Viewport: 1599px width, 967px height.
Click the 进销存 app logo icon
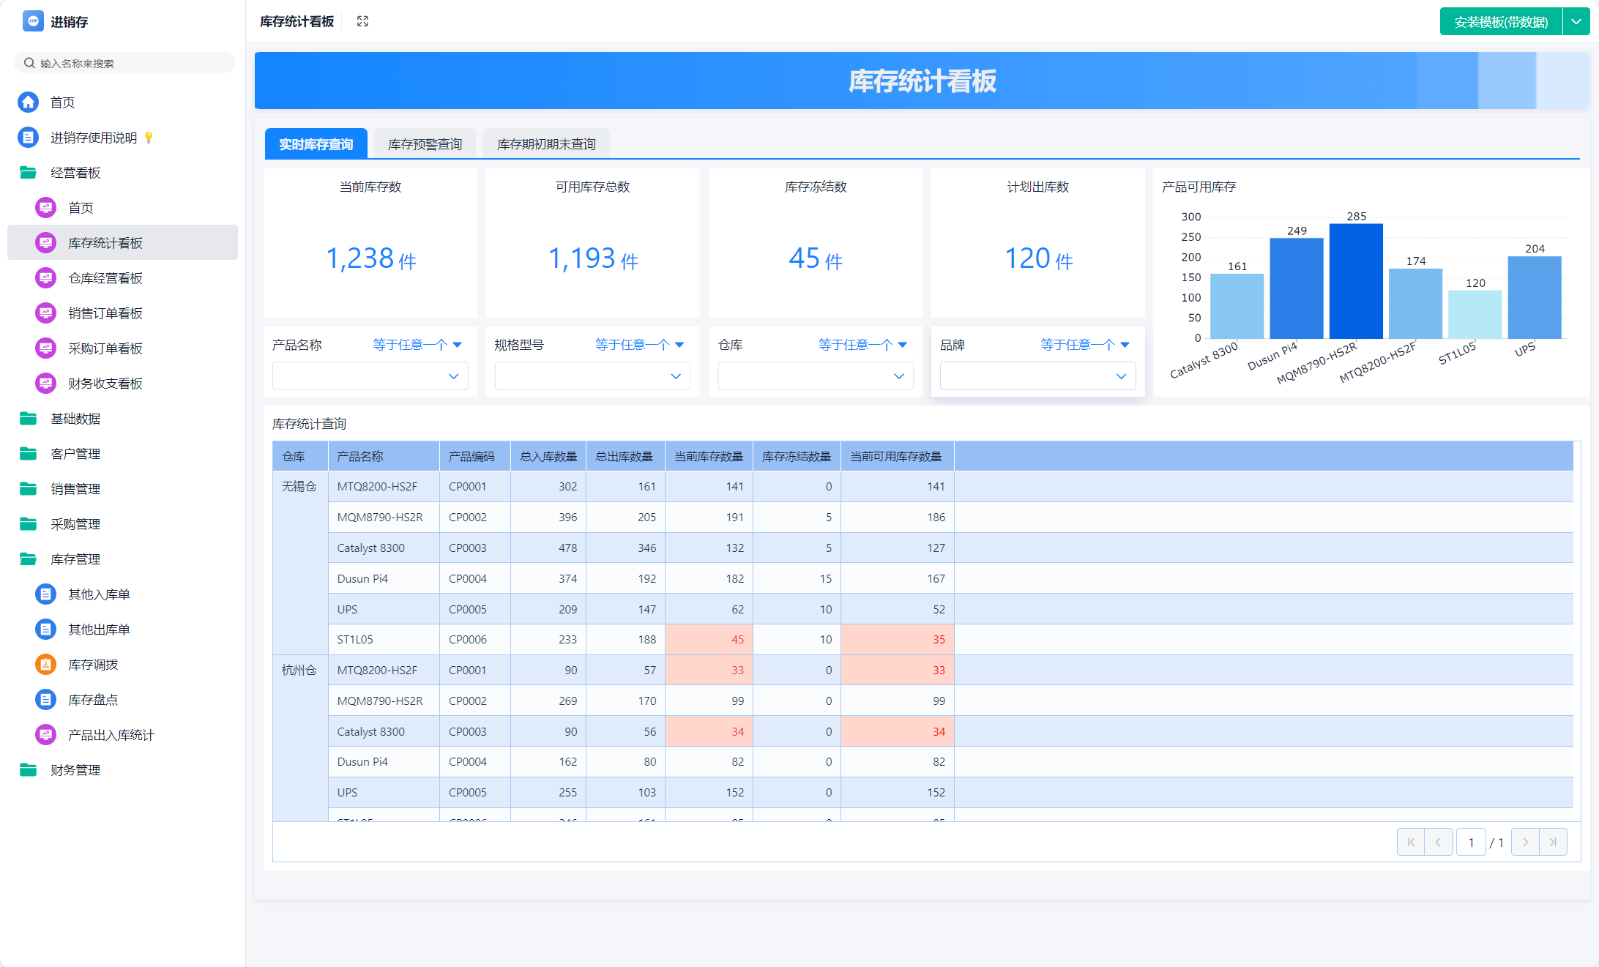pos(33,21)
